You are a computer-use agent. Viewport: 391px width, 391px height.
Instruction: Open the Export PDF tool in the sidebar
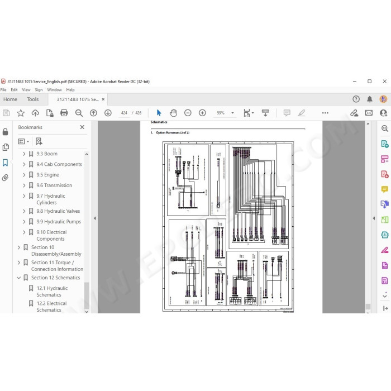click(x=384, y=144)
